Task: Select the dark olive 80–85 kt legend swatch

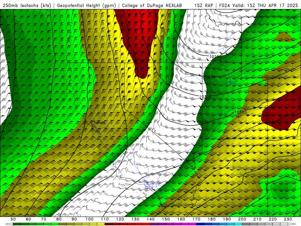Action: pyautogui.click(x=62, y=224)
